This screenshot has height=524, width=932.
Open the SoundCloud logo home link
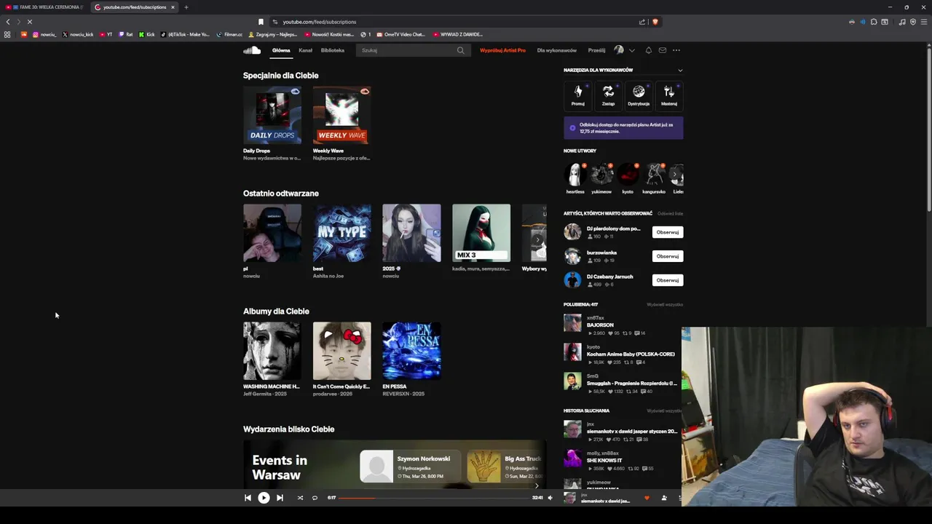coord(252,50)
